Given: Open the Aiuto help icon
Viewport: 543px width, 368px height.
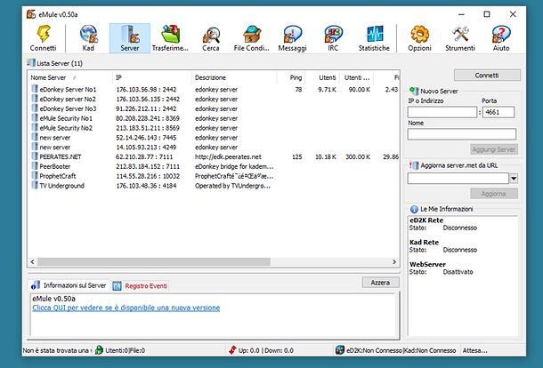Looking at the screenshot, I should pos(501,38).
